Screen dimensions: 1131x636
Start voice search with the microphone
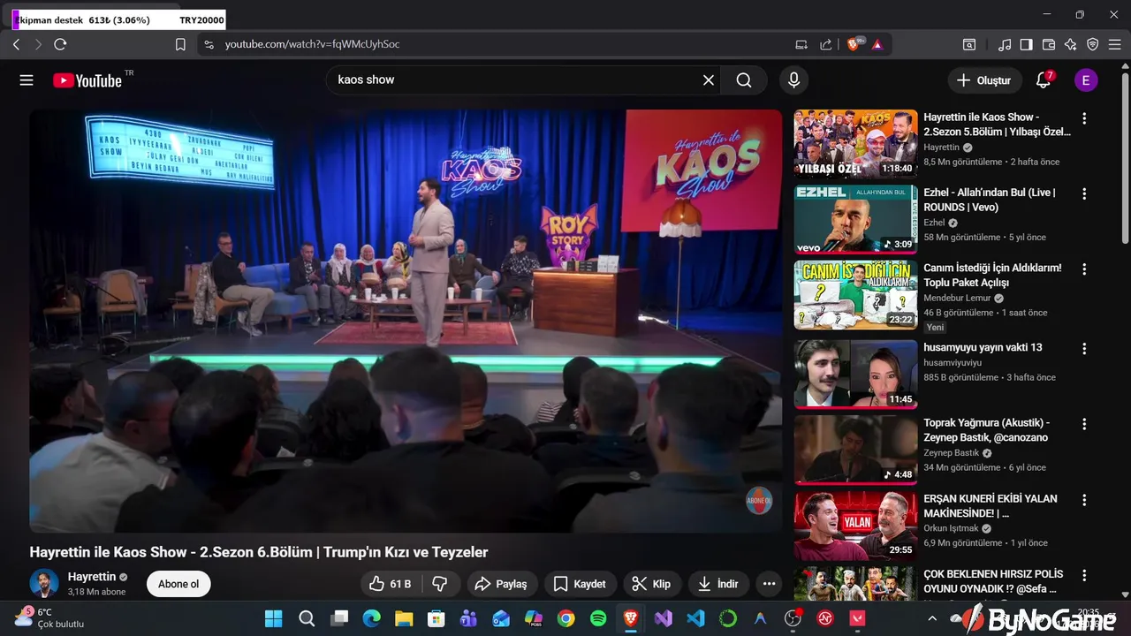793,80
